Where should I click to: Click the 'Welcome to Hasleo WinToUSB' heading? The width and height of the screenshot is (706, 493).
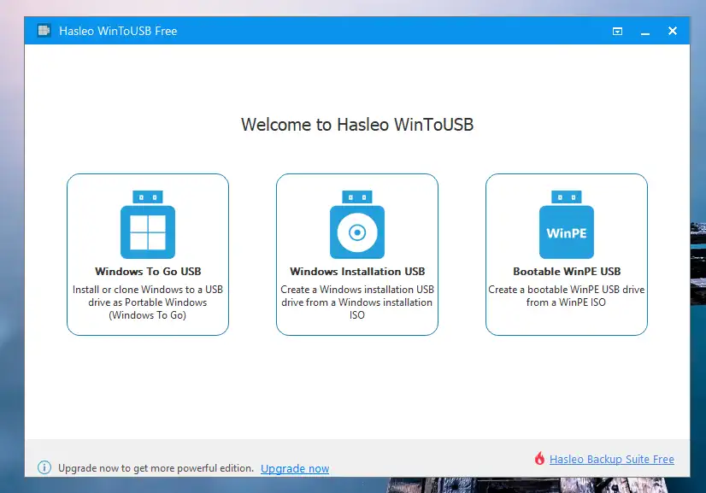point(357,125)
